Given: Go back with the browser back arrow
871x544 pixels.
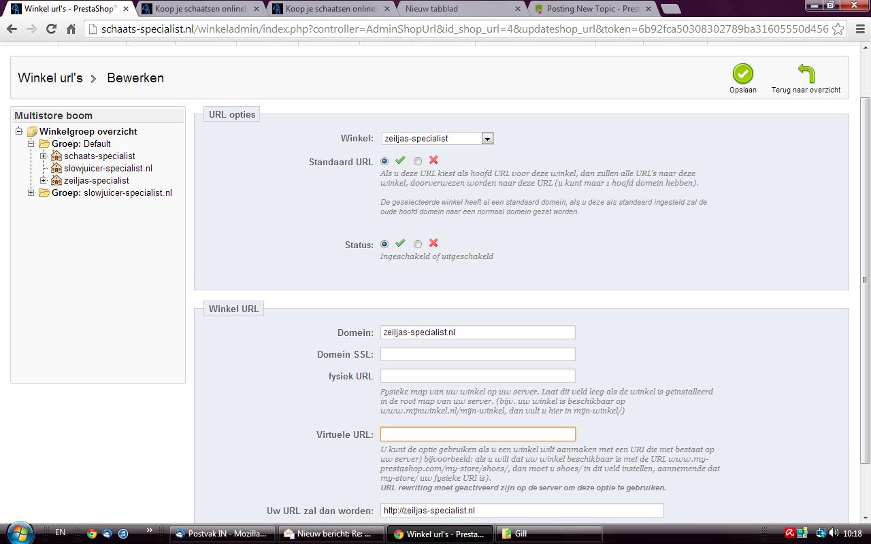Looking at the screenshot, I should pos(12,29).
